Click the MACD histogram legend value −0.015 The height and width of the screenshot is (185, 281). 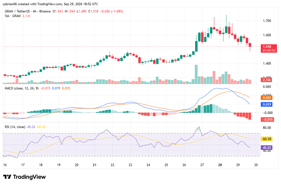(x=46, y=88)
